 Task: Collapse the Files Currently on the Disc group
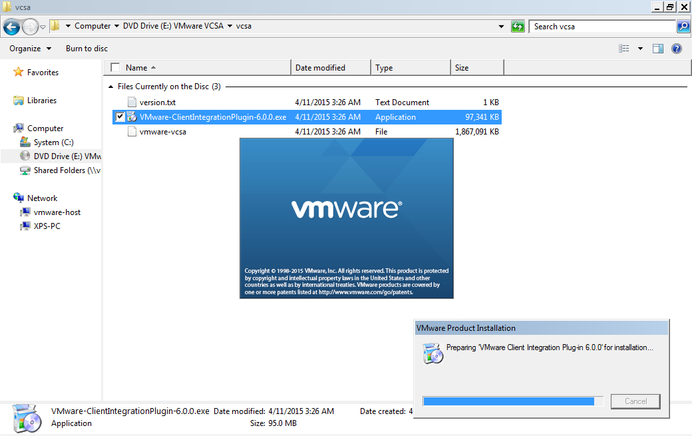(110, 87)
